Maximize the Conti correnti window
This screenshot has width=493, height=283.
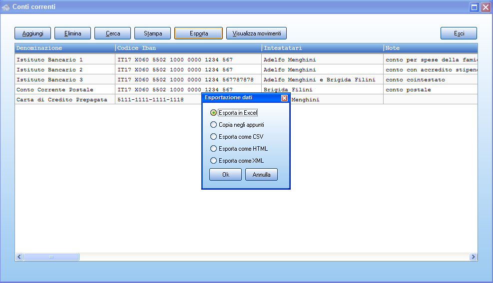[x=474, y=7]
